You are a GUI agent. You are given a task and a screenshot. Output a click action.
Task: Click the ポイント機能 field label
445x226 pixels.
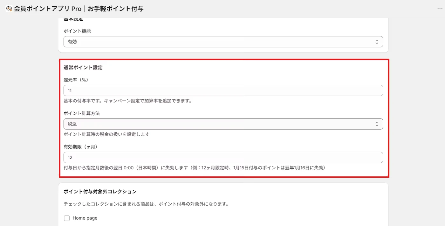tap(77, 31)
